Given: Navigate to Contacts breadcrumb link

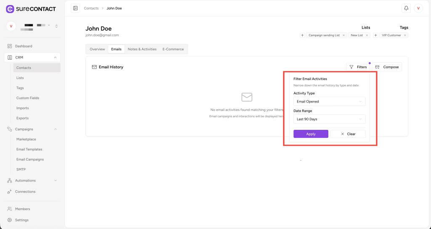Looking at the screenshot, I should coord(91,8).
